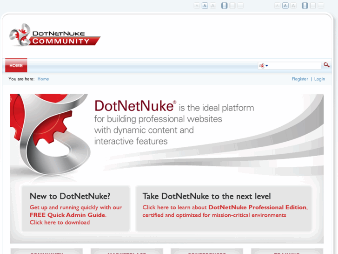
Task: Click the DotNetNuke search scope icon in search box
Action: pos(262,66)
